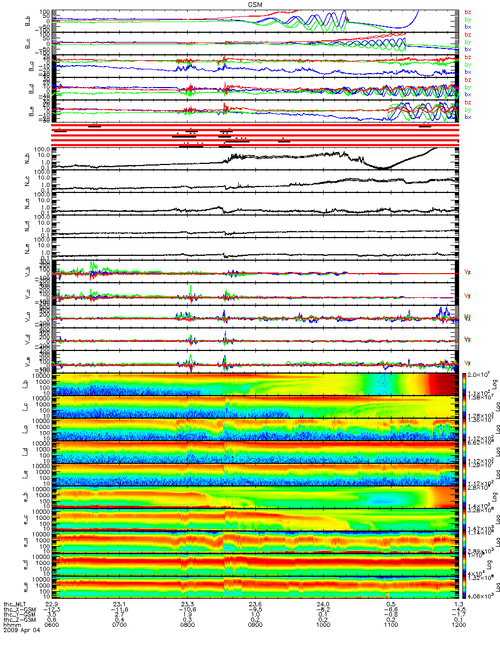
Task: Click time tick label 0800
Action: [187, 626]
